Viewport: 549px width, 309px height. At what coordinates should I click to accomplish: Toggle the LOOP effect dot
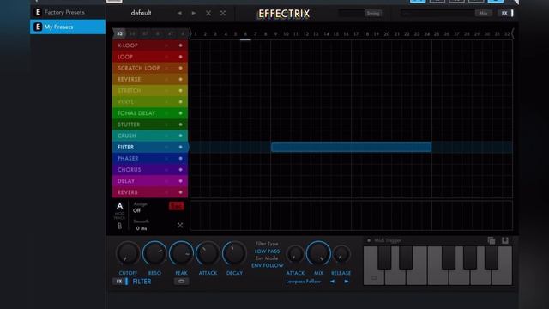181,57
